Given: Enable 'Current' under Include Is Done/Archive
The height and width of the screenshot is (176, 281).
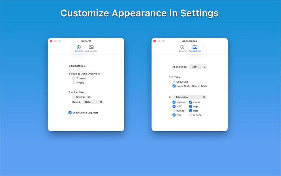Looking at the screenshot, I should [x=73, y=78].
